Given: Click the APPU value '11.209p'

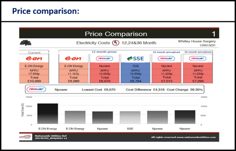Looking at the screenshot, I should 166,74.
